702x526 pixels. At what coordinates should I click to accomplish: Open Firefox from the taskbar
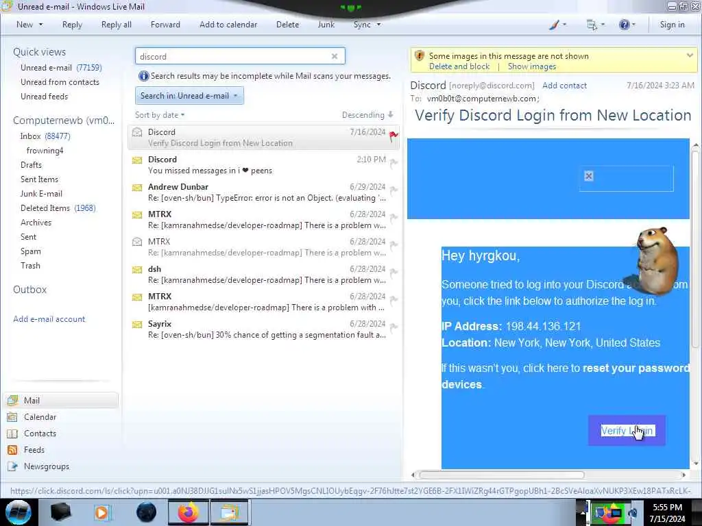point(189,512)
